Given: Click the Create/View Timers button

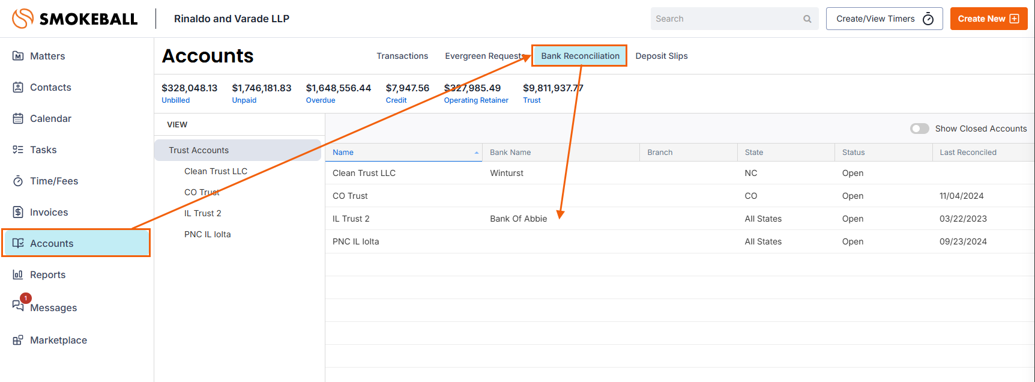Looking at the screenshot, I should click(884, 19).
